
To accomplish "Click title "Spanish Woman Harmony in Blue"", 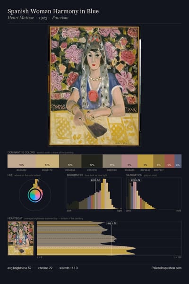I will click(53, 11).
